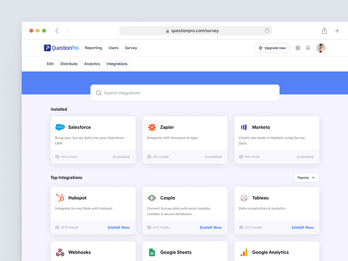Click the '2671 installs' text
This screenshot has height=261, width=348.
[x=161, y=228]
